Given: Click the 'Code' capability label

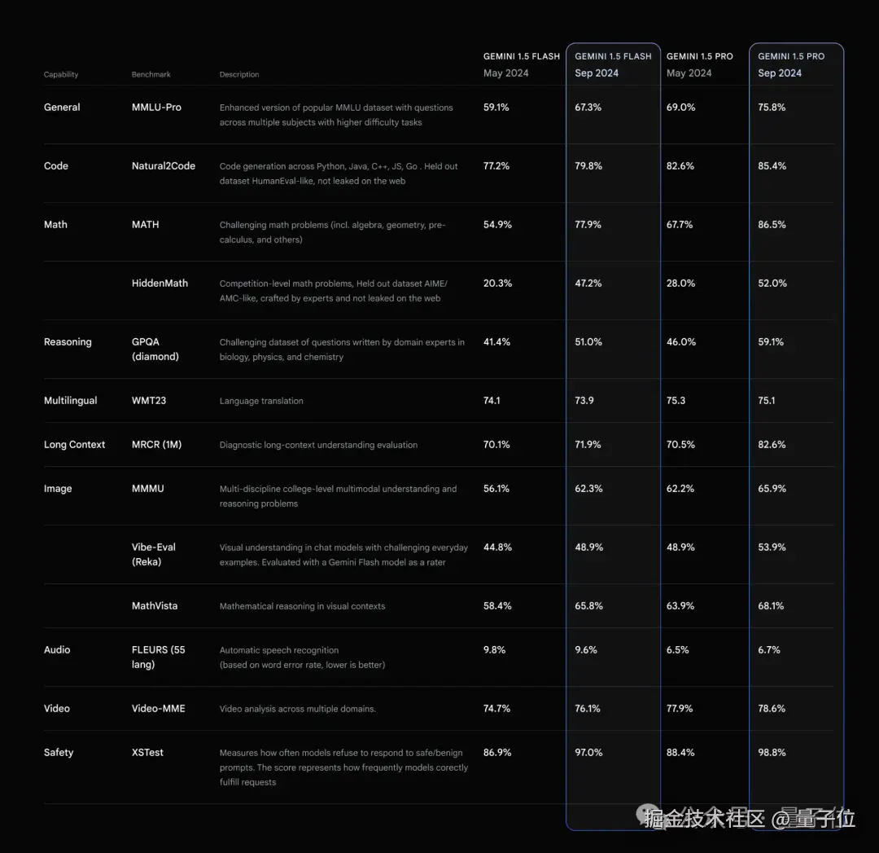Looking at the screenshot, I should click(x=56, y=165).
